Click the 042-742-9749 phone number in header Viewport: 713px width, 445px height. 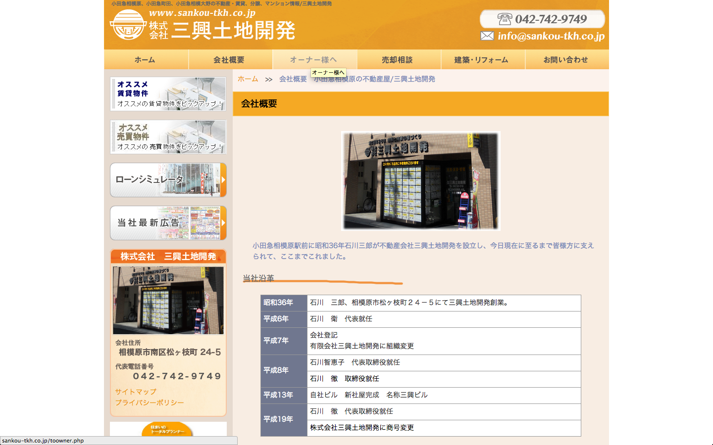(551, 19)
